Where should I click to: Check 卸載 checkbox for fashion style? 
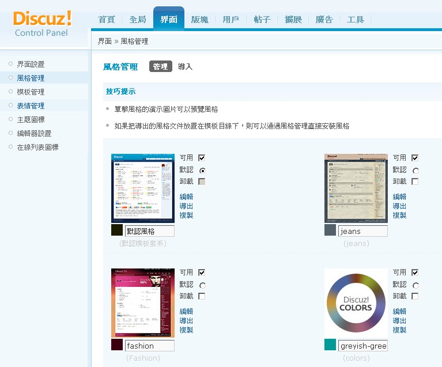click(202, 296)
